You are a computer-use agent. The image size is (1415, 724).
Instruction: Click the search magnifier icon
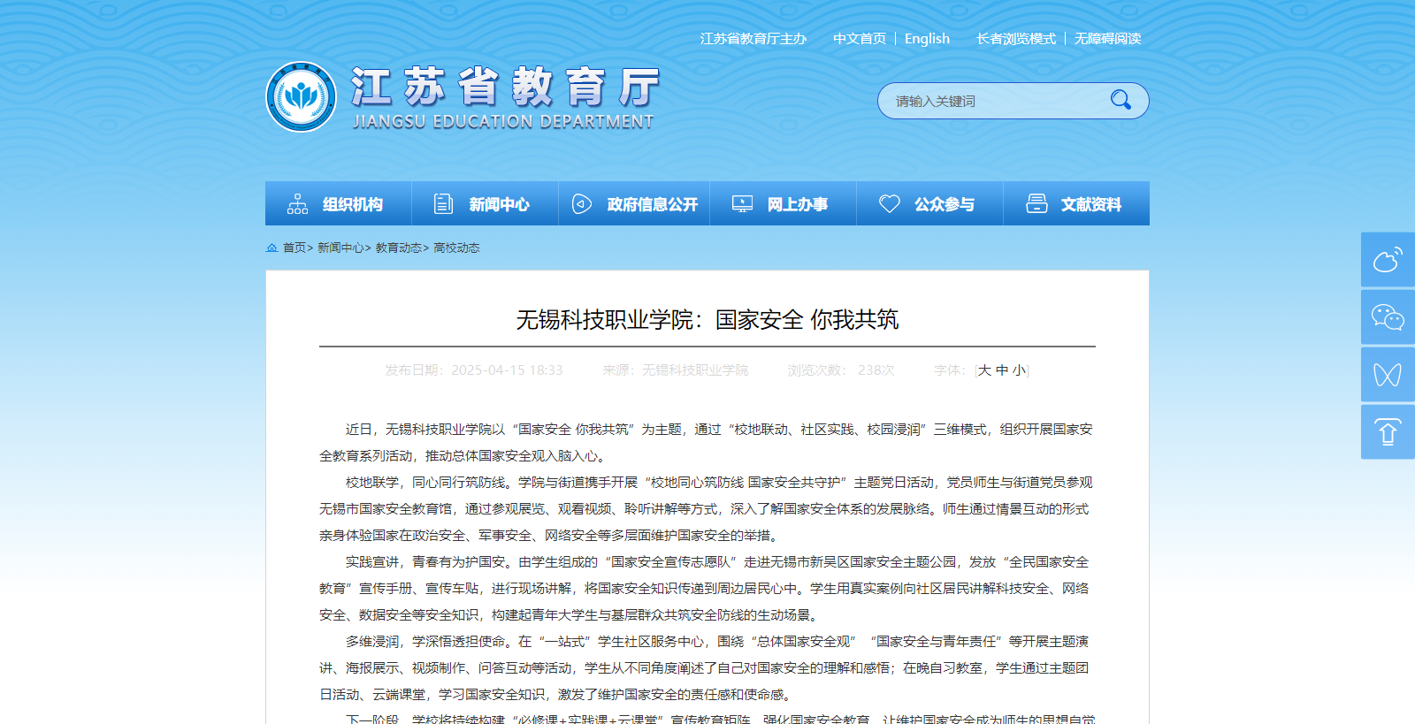pos(1121,100)
